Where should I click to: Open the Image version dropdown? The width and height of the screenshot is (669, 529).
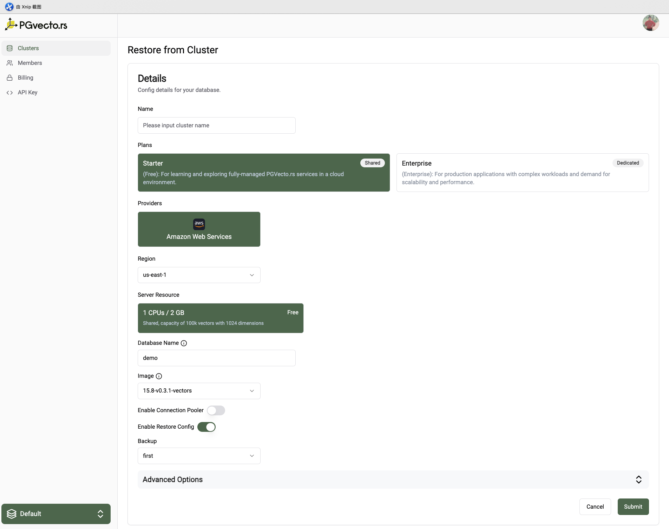(199, 391)
